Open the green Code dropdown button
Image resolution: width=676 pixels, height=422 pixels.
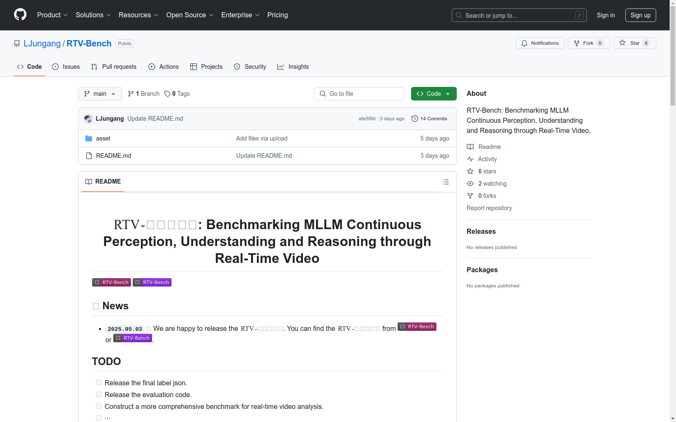click(x=433, y=94)
